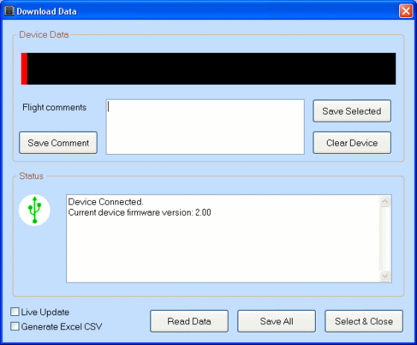The height and width of the screenshot is (345, 417).
Task: Click the Save Selected button
Action: [351, 111]
